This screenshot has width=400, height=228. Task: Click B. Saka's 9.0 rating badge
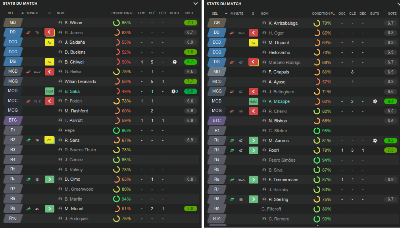click(x=190, y=91)
